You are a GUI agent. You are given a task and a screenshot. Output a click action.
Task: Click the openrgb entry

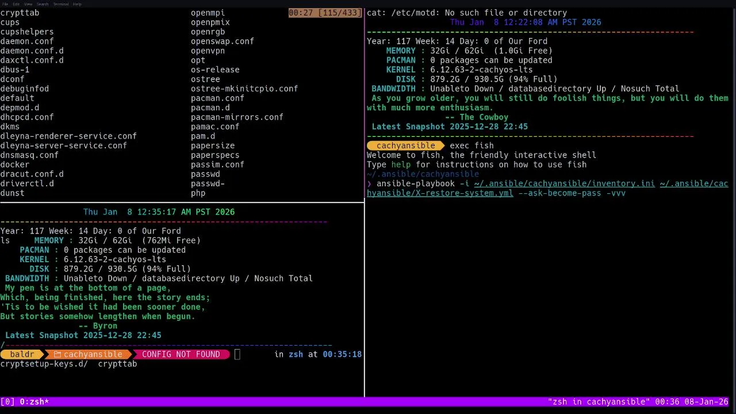[x=208, y=32]
